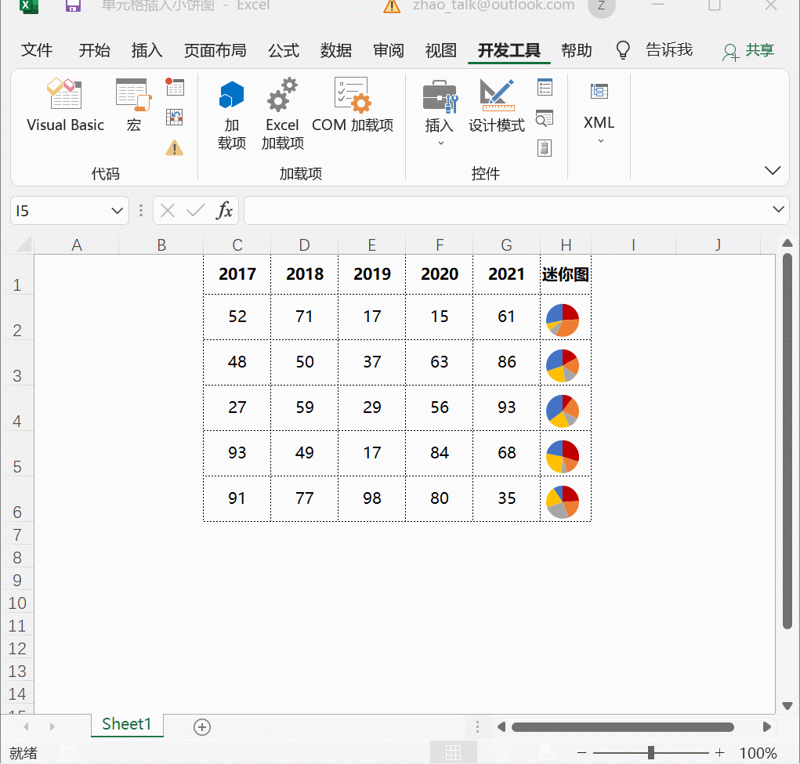Click the pie chart in row 2

563,320
